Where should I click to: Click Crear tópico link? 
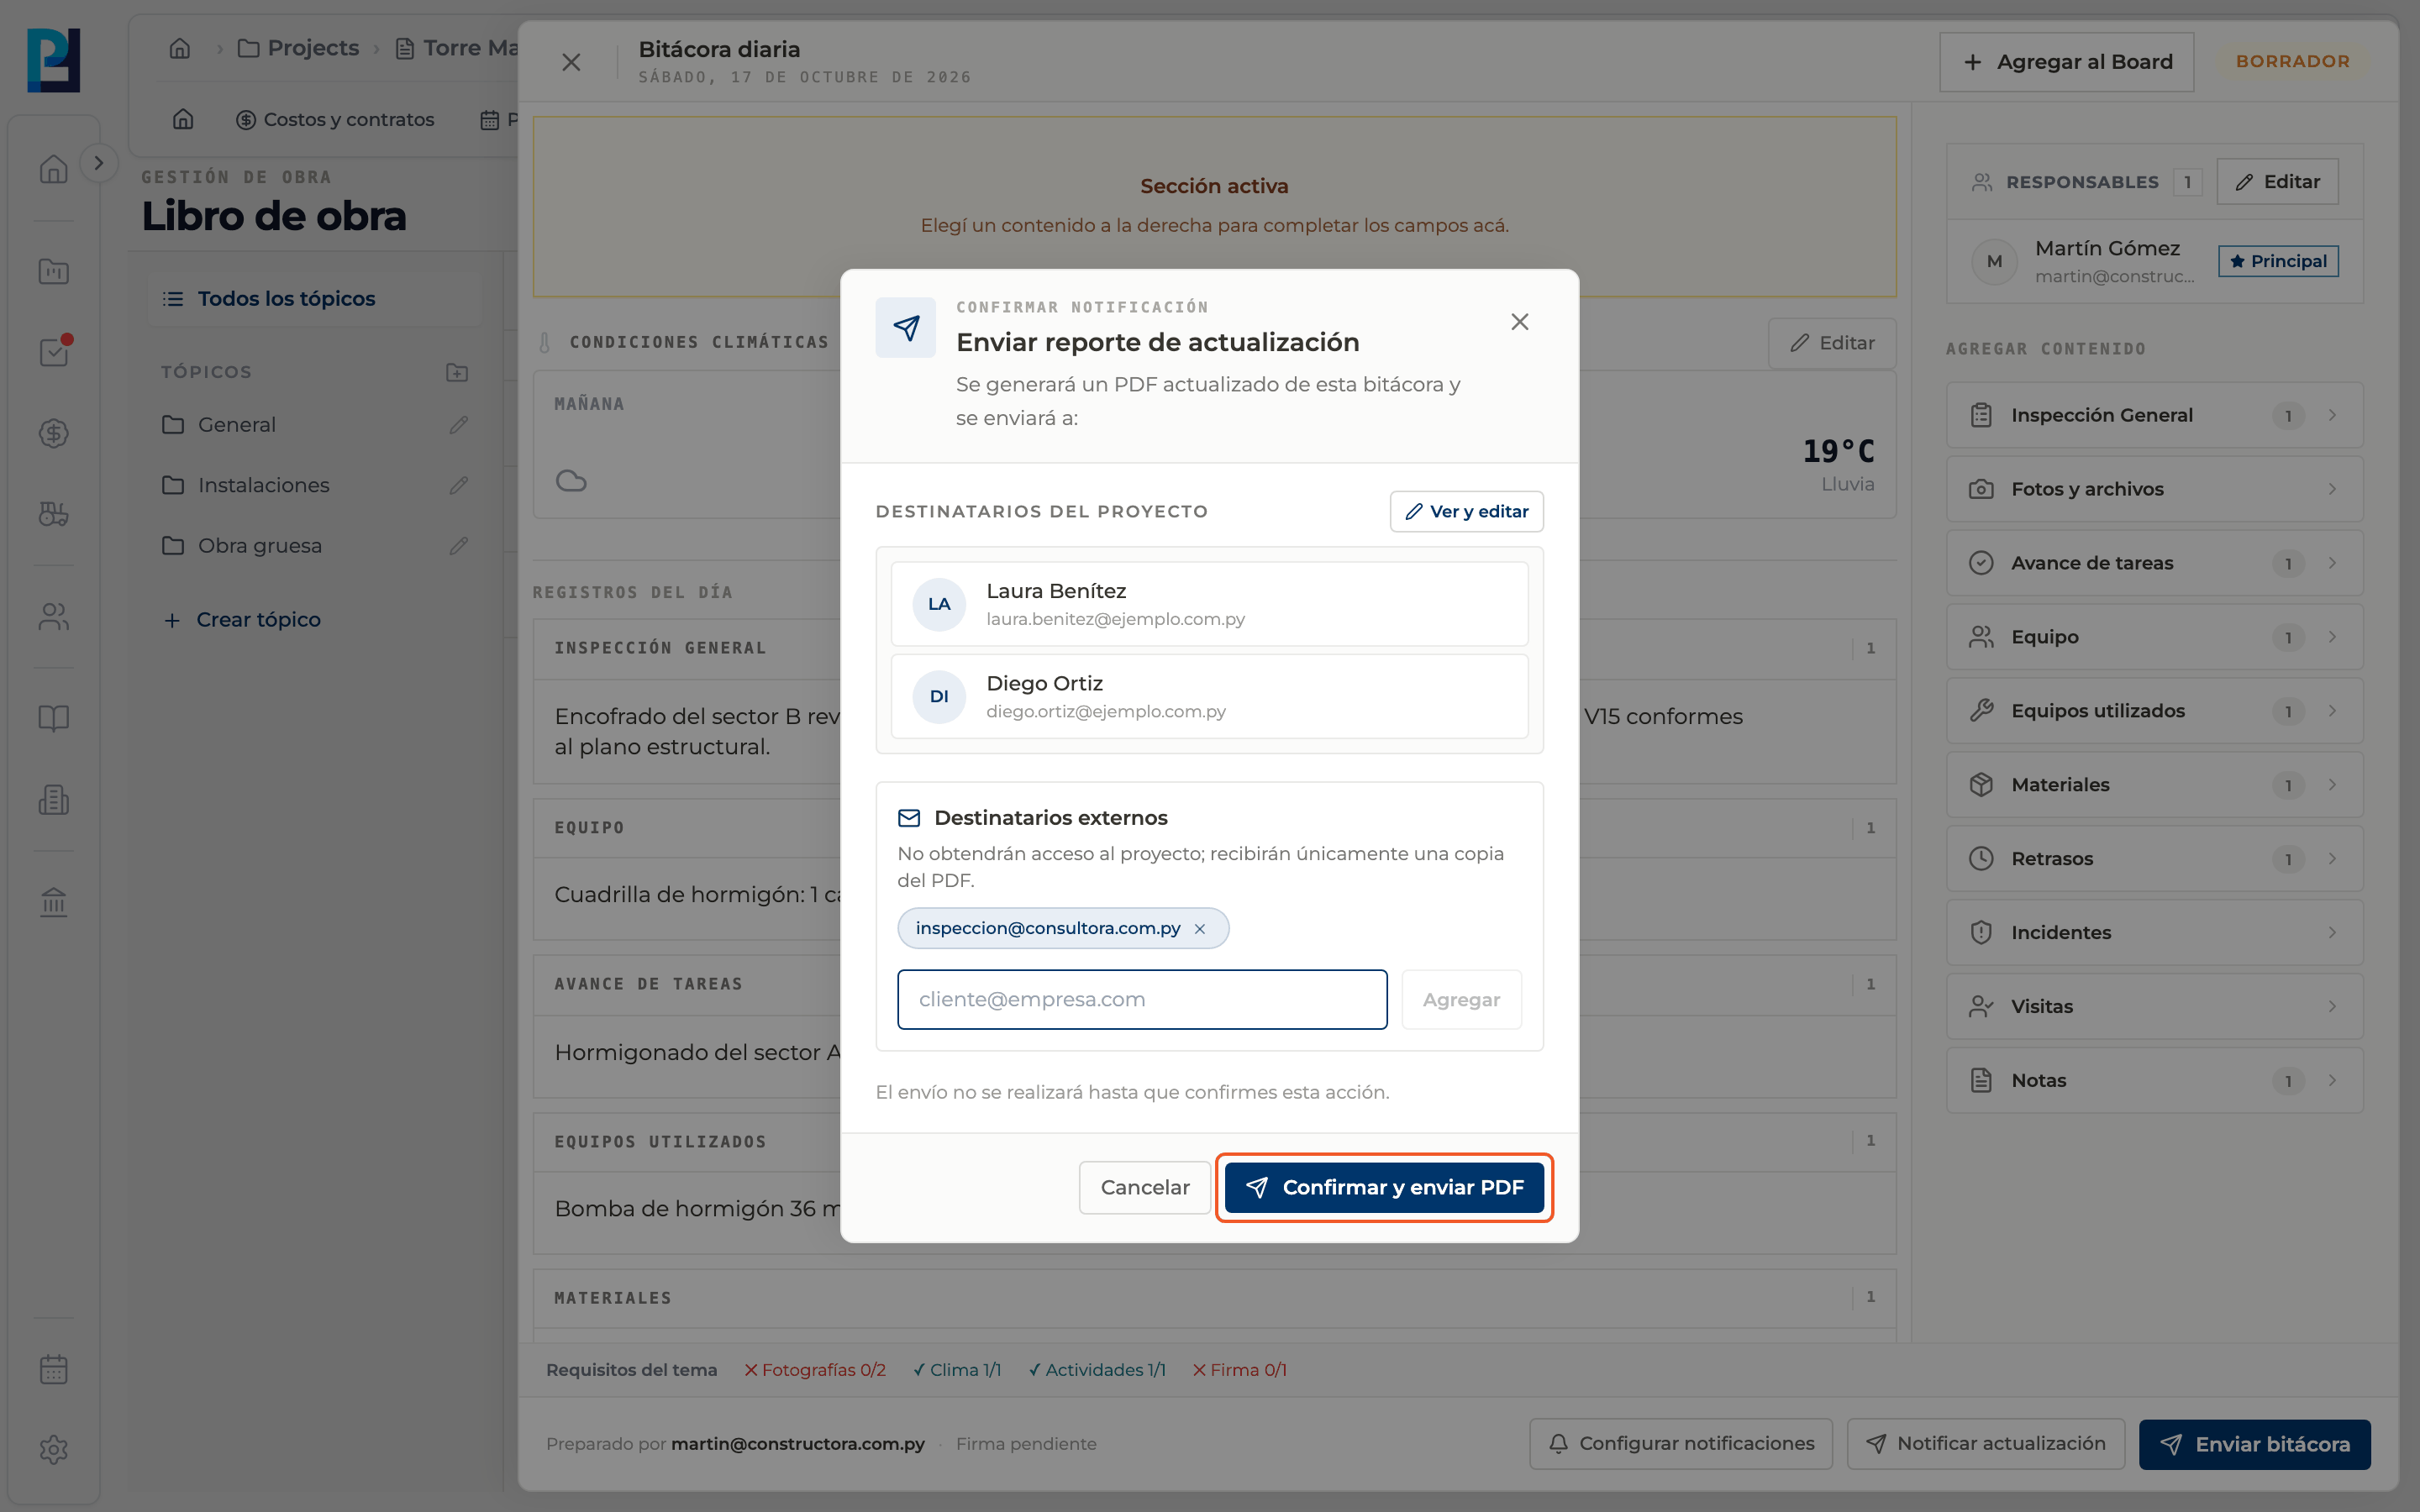tap(242, 620)
